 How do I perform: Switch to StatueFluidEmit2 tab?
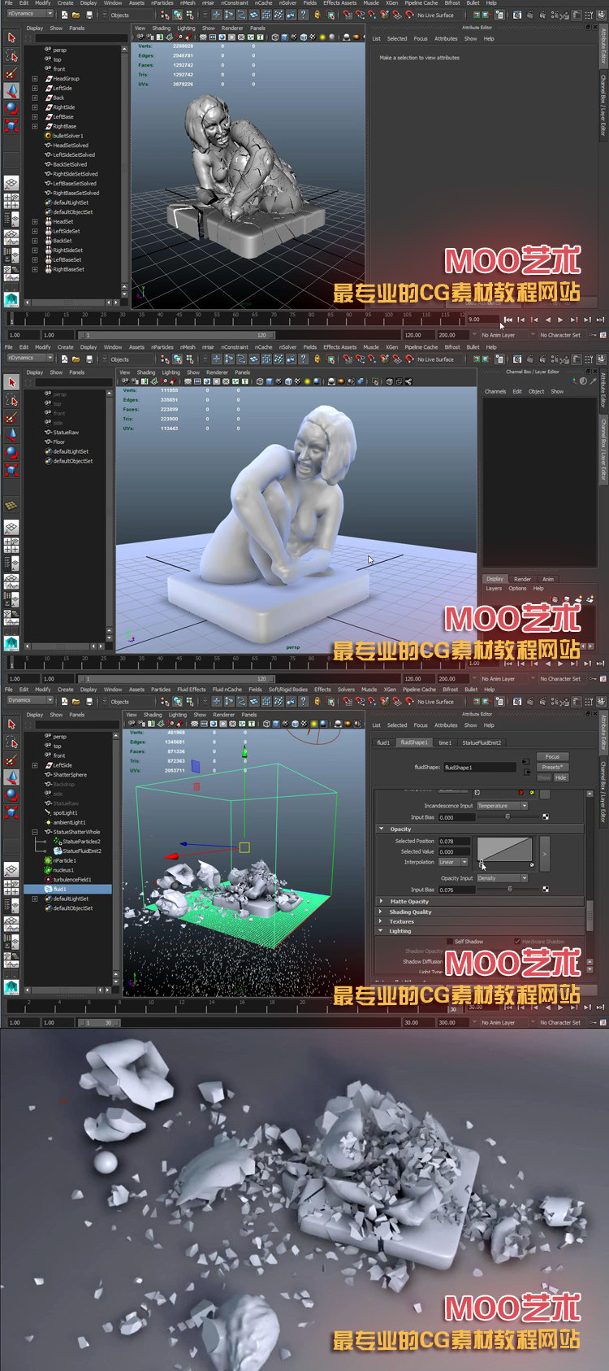pyautogui.click(x=482, y=742)
